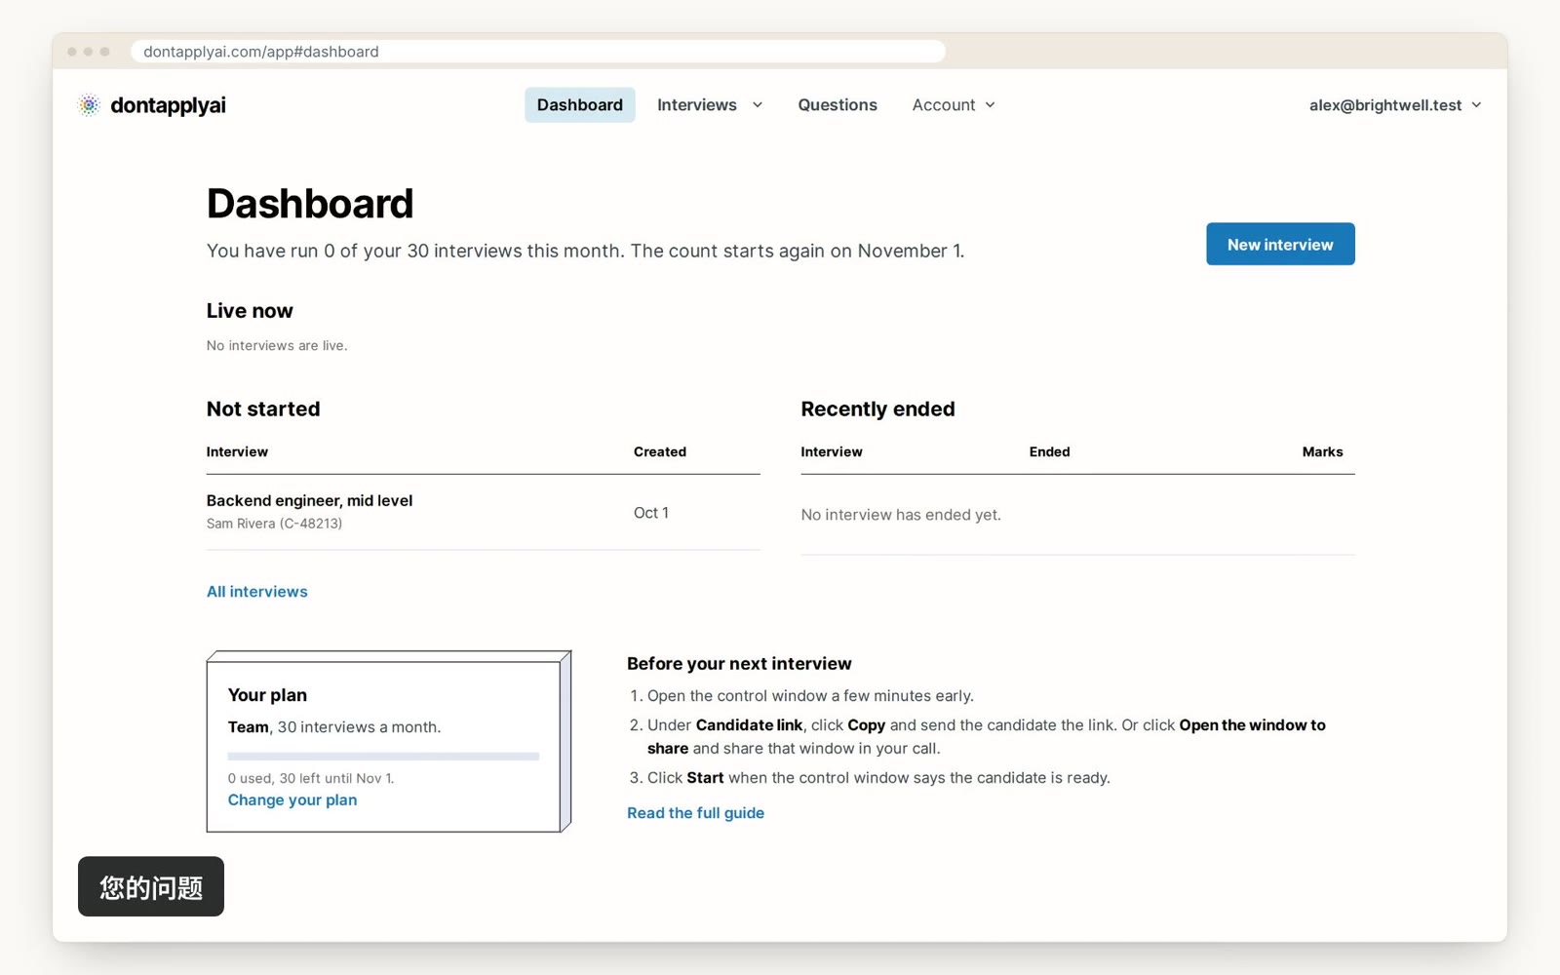Click the Created column header
Viewport: 1560px width, 975px height.
(x=660, y=452)
